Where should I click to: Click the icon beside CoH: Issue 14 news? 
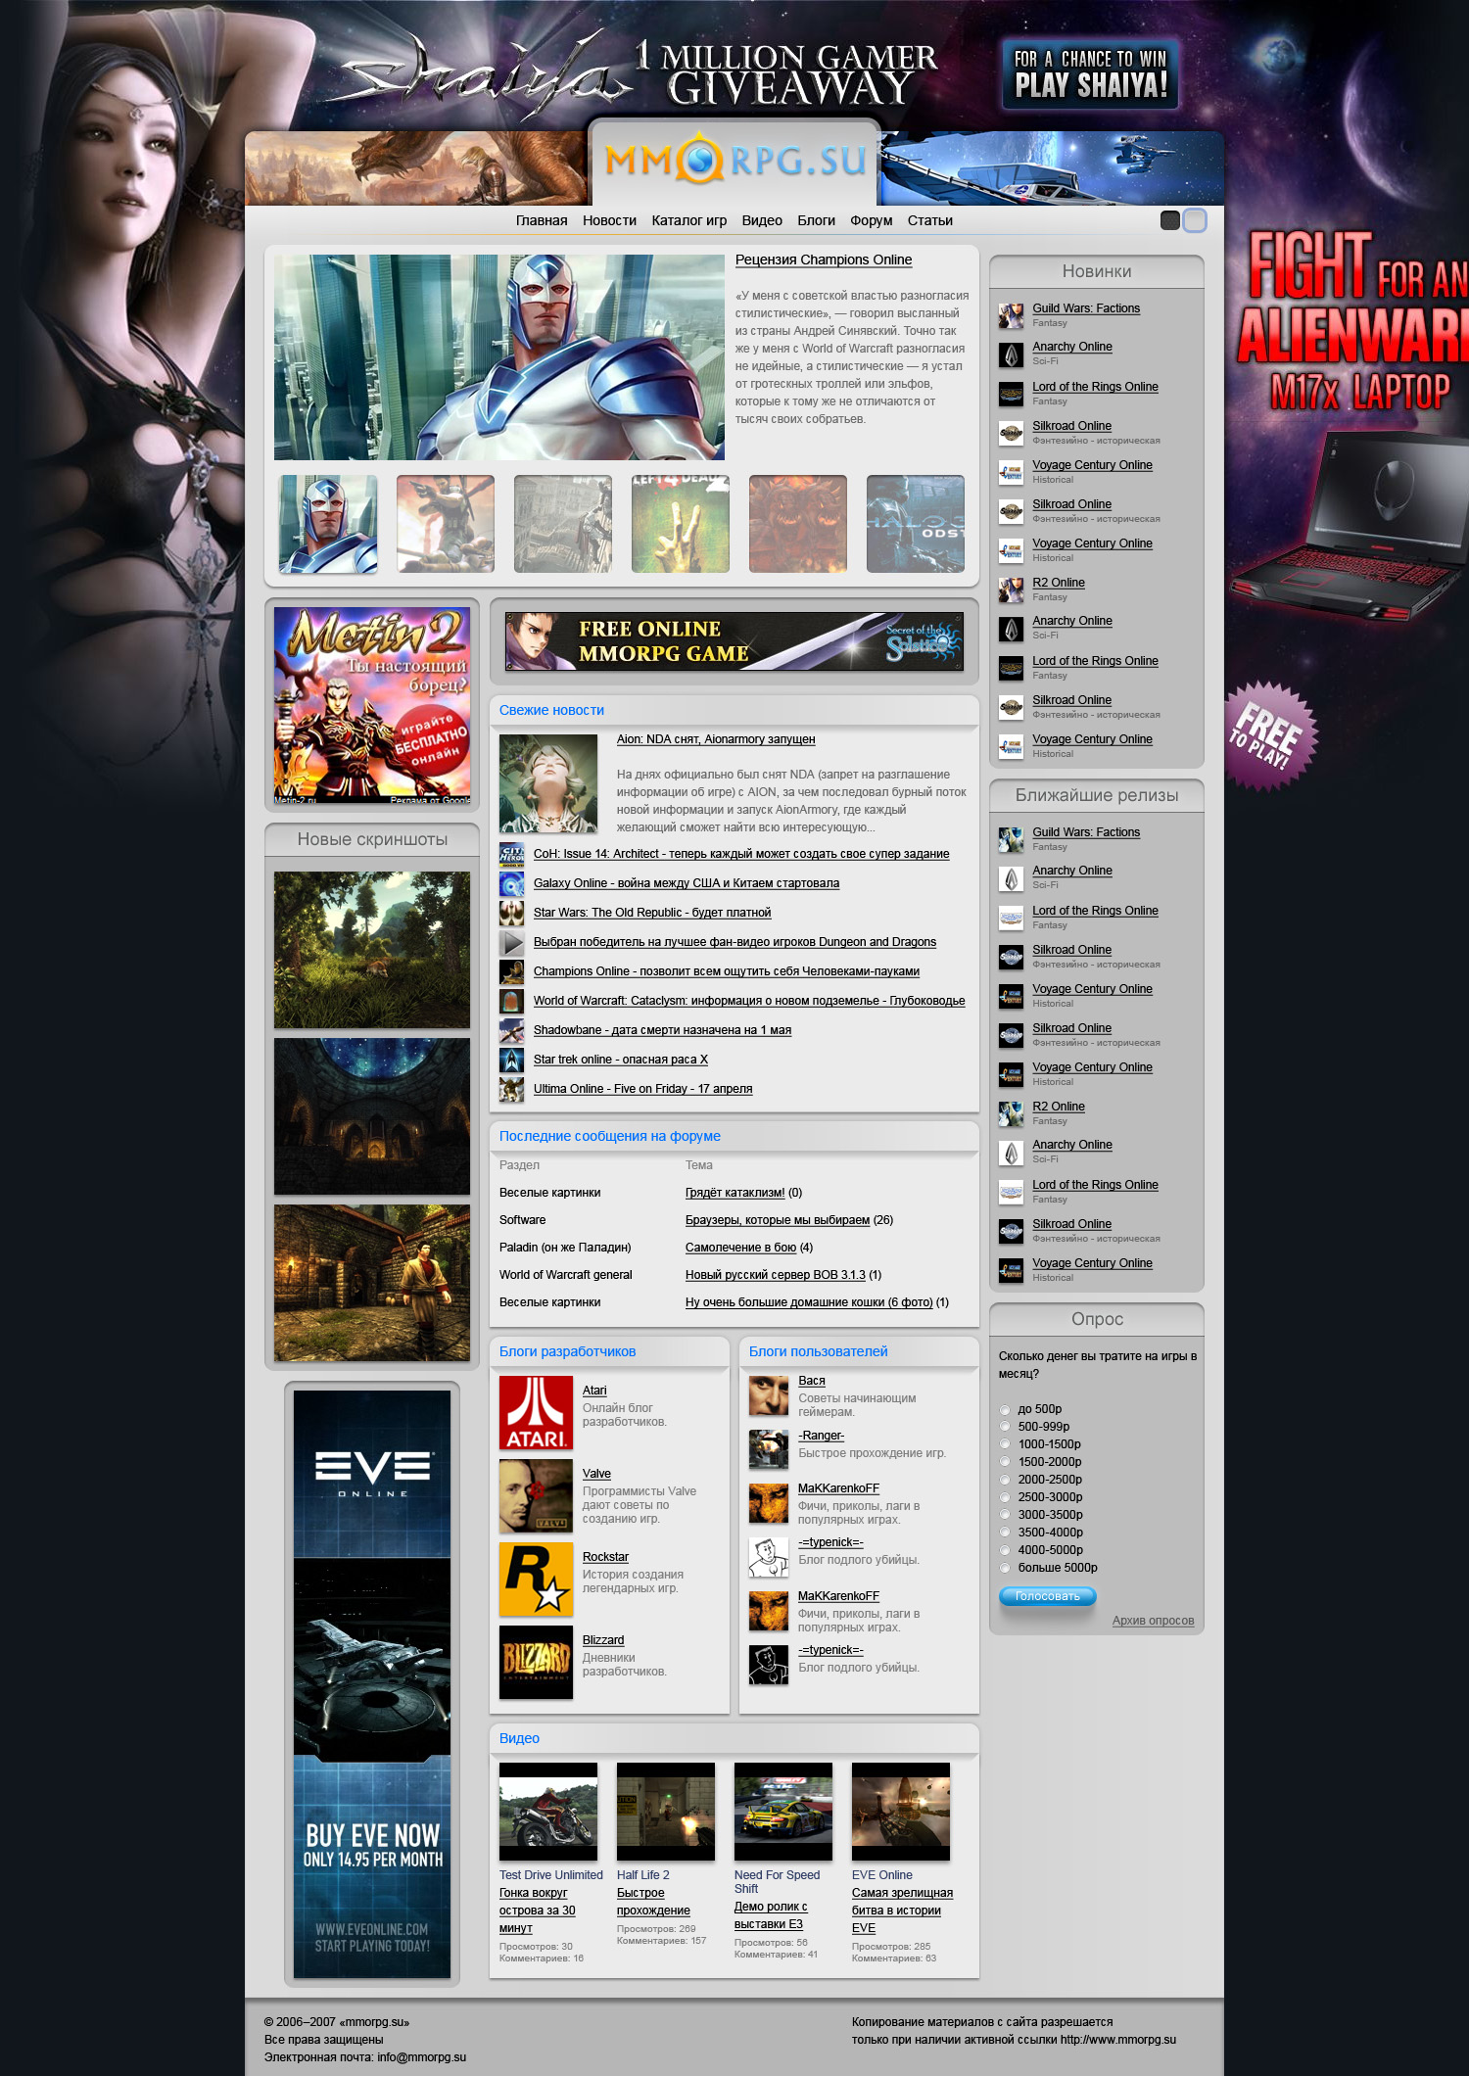(511, 855)
